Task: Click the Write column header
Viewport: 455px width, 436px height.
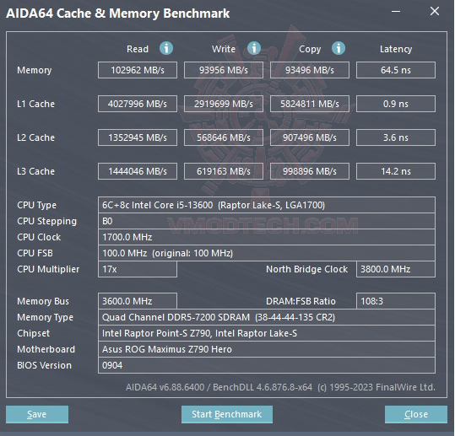Action: 224,49
